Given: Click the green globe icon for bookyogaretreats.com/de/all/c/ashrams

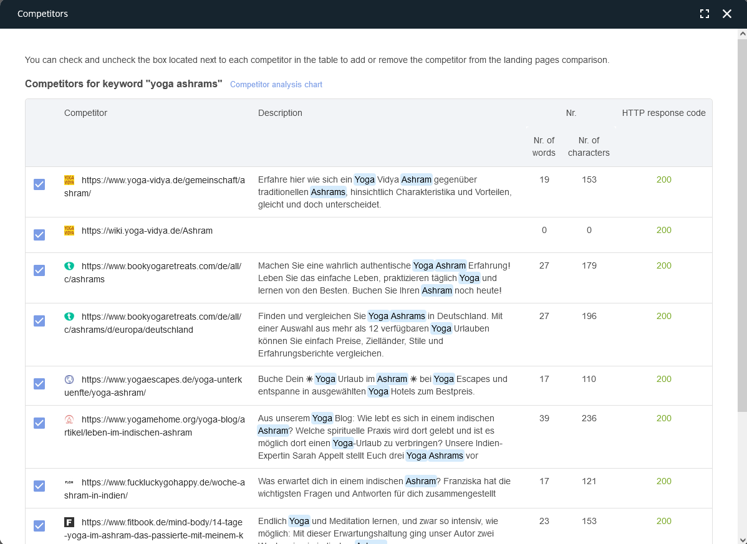Looking at the screenshot, I should click(x=69, y=265).
